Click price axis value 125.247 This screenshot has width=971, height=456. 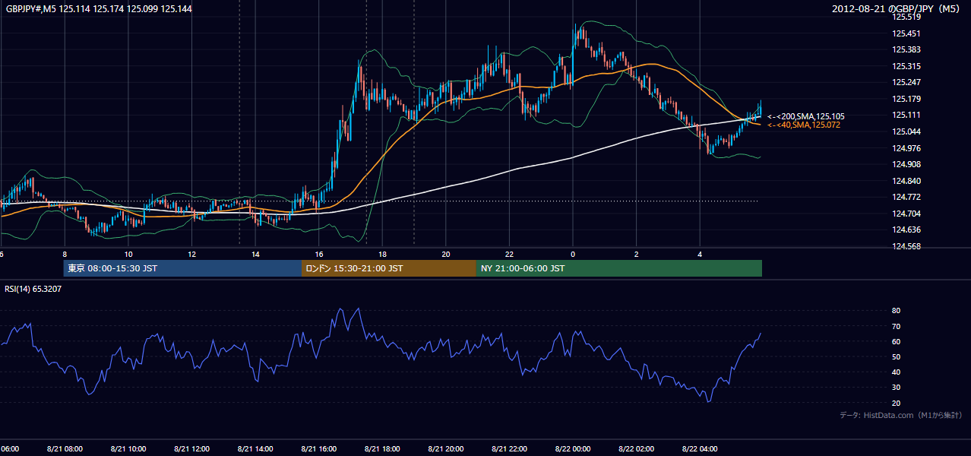(906, 82)
